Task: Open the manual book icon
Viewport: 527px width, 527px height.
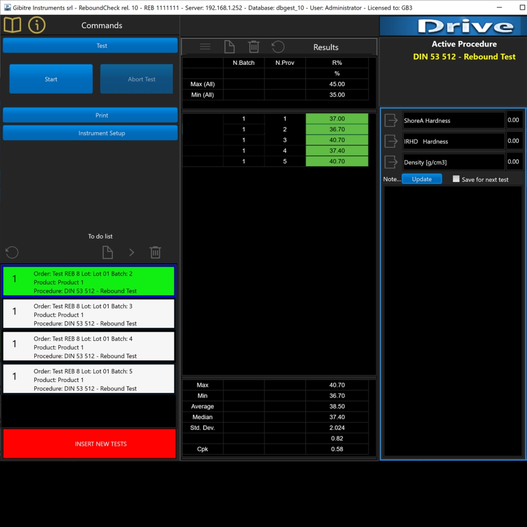Action: [x=12, y=25]
